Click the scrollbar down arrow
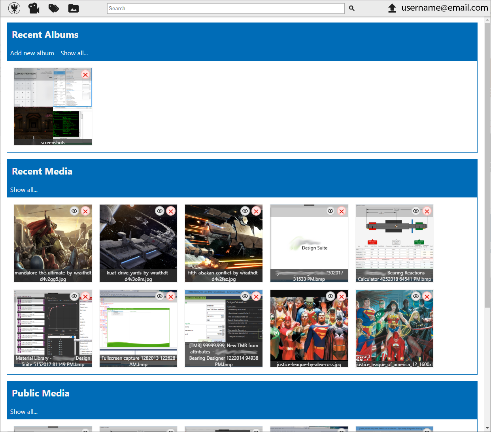 [x=487, y=428]
